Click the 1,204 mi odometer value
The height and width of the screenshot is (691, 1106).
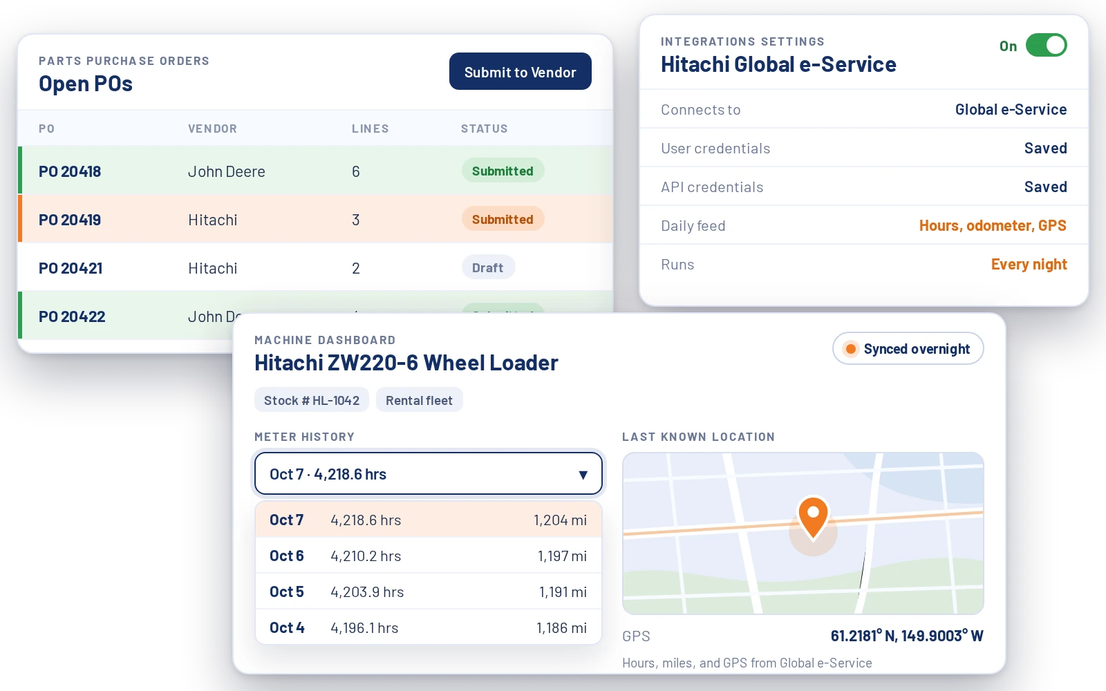[x=560, y=520]
